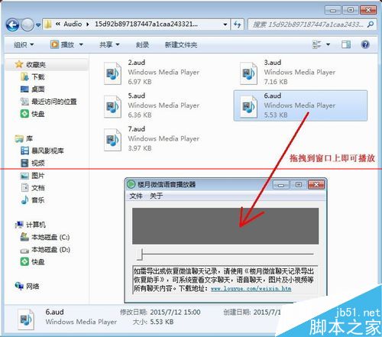Click the playback progress slider handle
Image resolution: width=382 pixels, height=337 pixels.
(x=140, y=254)
